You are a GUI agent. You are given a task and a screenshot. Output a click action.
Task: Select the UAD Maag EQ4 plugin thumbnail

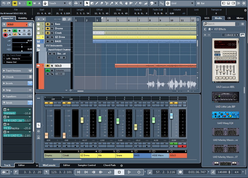[x=225, y=115]
